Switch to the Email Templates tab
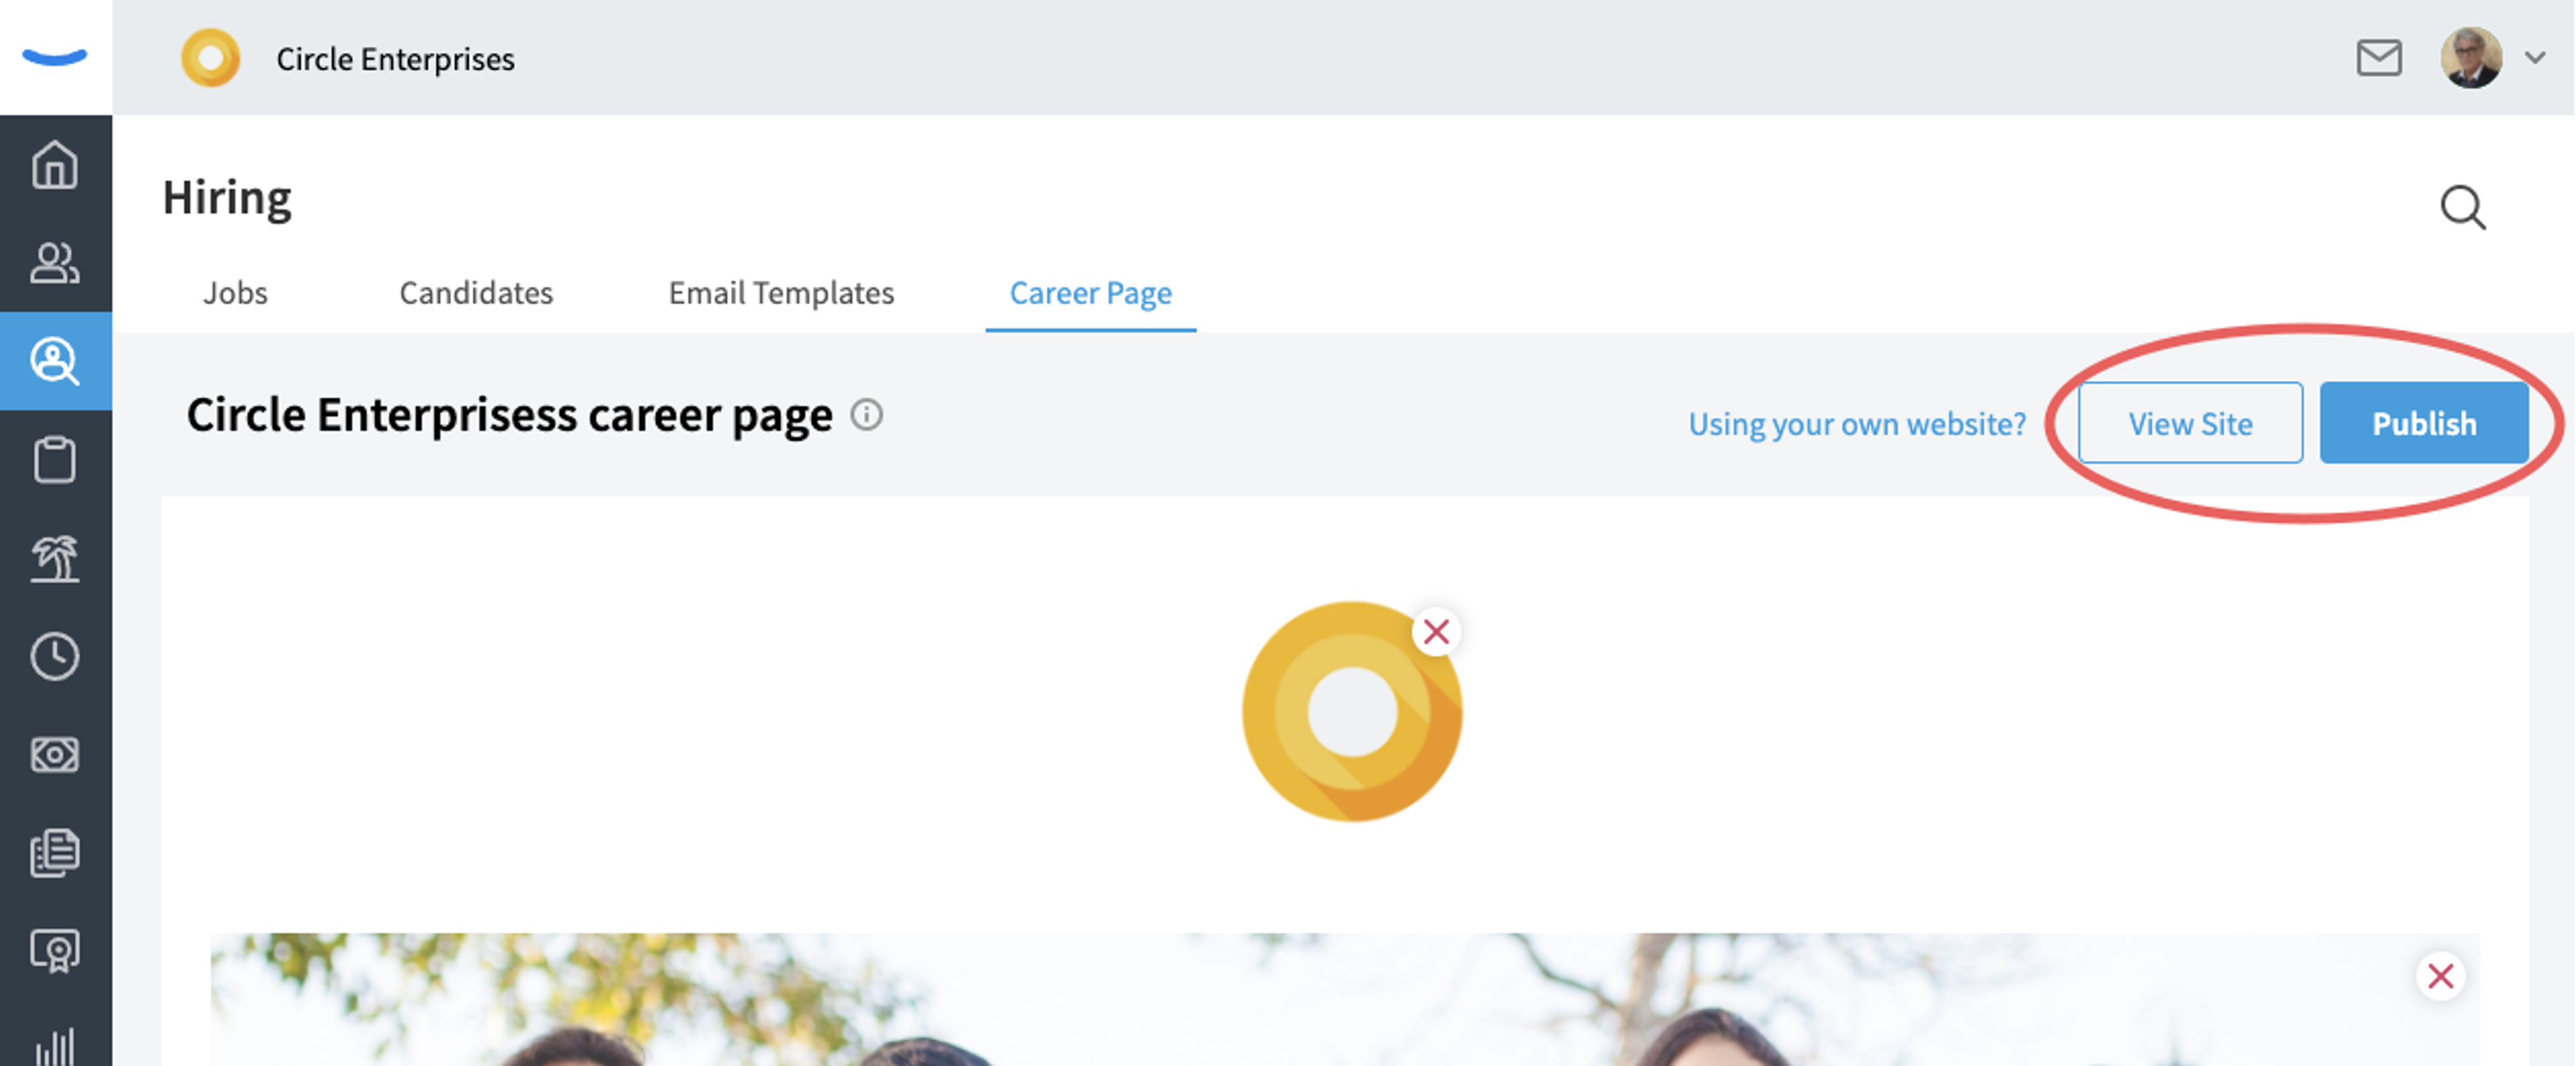 pos(781,293)
